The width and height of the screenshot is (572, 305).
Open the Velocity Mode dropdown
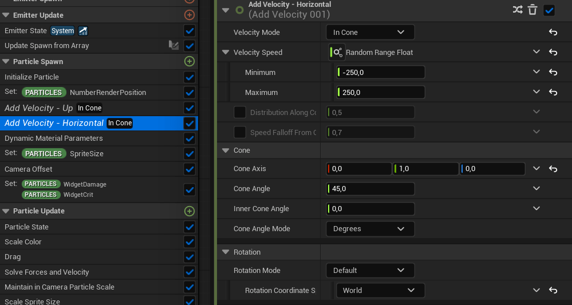tap(370, 33)
